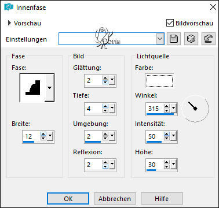Randomize parameters with the dice icon
The image size is (219, 208).
(x=191, y=39)
